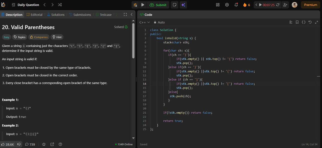Format the code lines icon

click(291, 22)
